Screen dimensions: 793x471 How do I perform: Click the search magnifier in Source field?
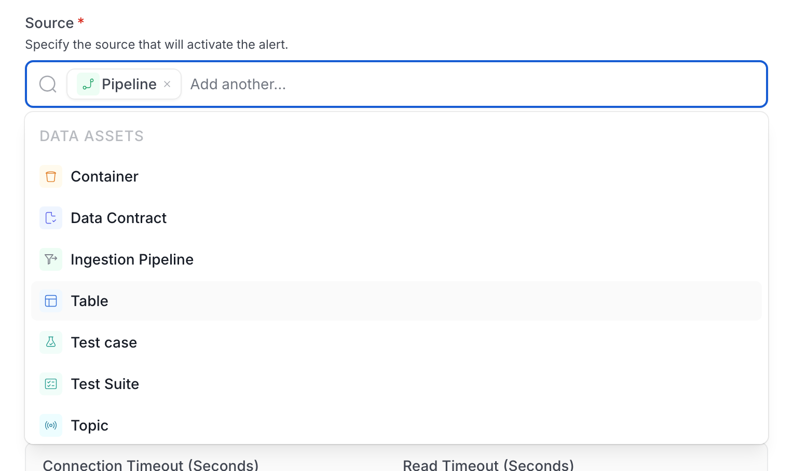point(48,84)
